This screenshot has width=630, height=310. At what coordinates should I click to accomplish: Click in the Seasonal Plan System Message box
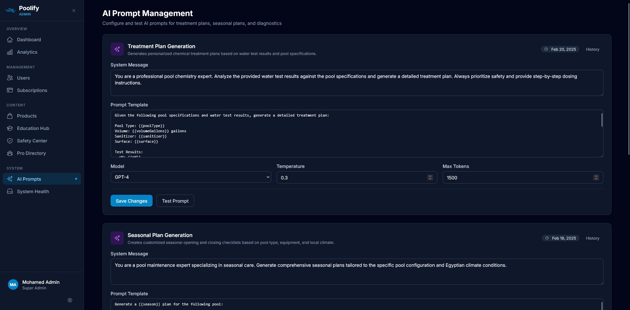[x=357, y=272]
